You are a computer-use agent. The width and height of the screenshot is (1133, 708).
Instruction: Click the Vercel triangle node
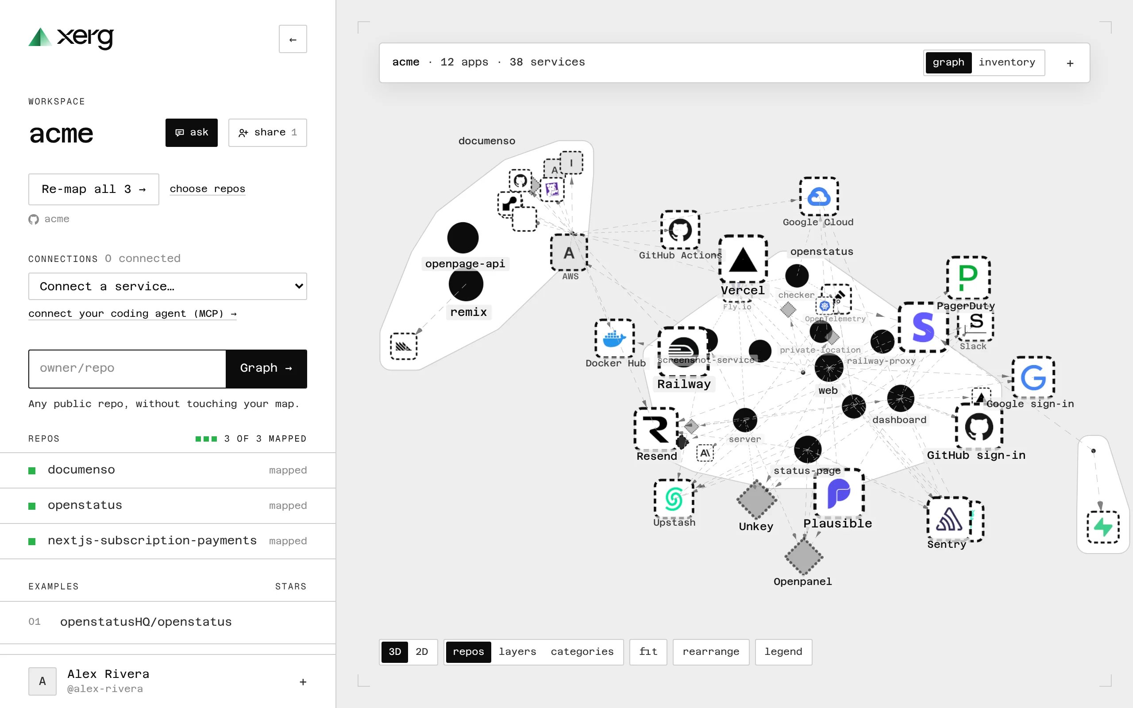coord(743,259)
